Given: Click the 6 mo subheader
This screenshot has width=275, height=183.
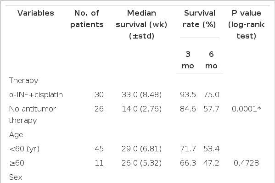Looking at the screenshot, I should tap(211, 60).
